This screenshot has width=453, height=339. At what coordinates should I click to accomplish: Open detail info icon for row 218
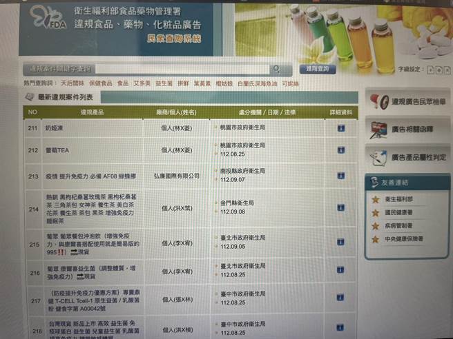tap(340, 327)
